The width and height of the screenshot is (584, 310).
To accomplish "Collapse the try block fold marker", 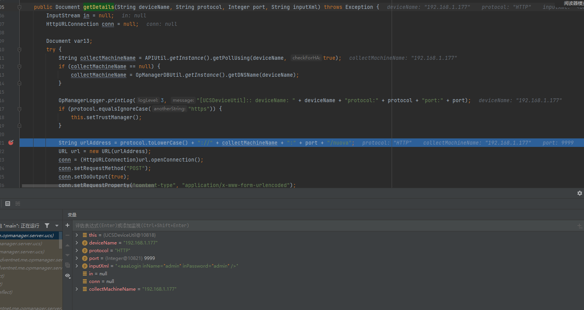I will (19, 49).
